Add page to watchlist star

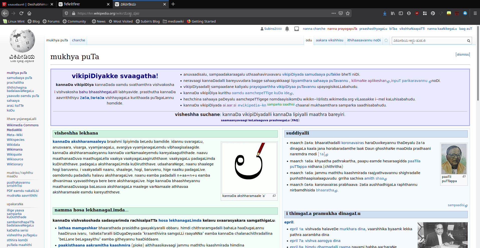click(x=386, y=40)
